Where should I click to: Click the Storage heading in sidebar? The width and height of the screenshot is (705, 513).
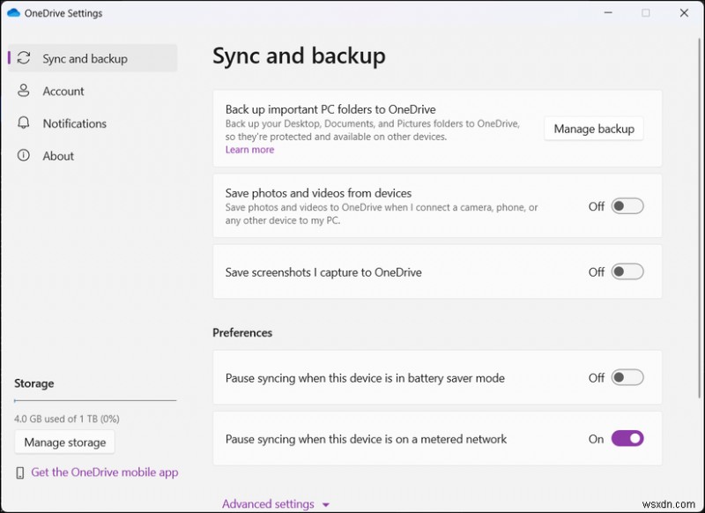(x=34, y=383)
